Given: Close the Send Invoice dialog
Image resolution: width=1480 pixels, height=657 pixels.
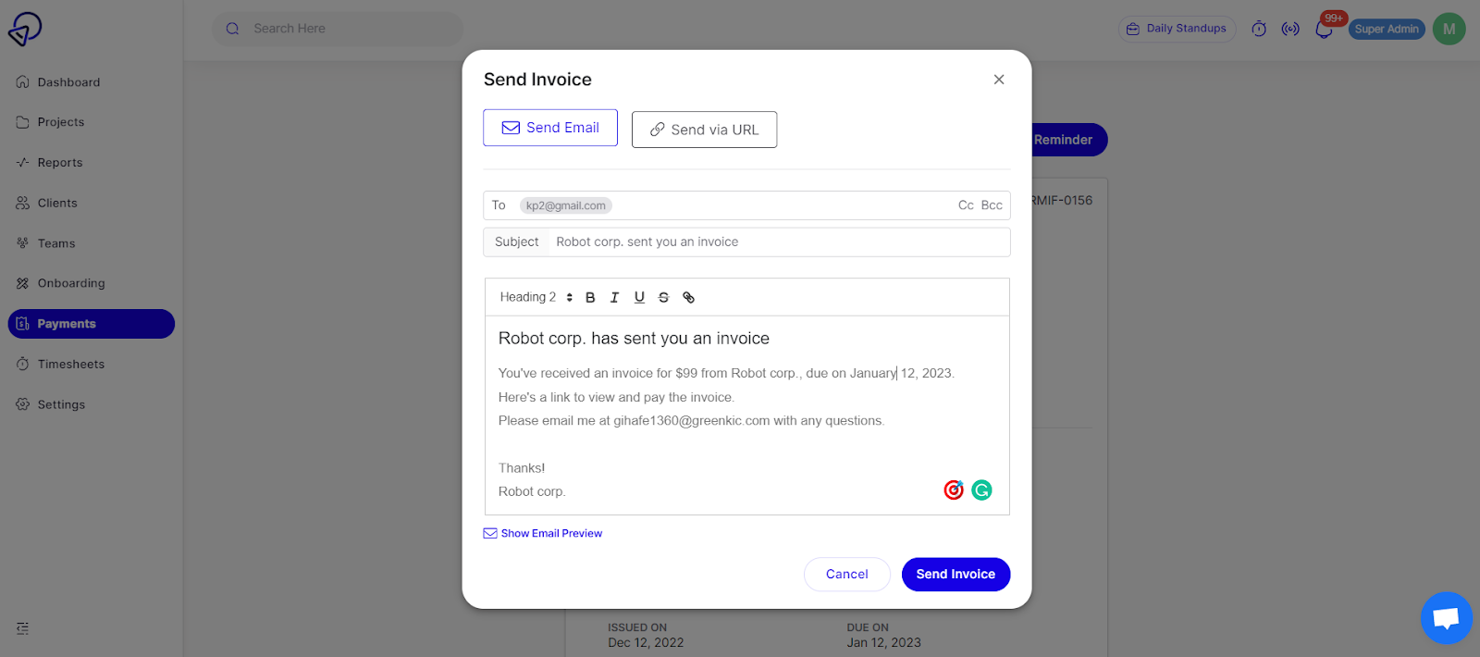Looking at the screenshot, I should click(999, 80).
